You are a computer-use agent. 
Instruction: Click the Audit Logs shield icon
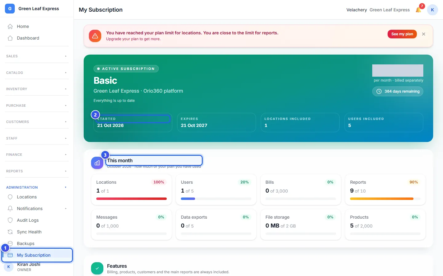10,220
